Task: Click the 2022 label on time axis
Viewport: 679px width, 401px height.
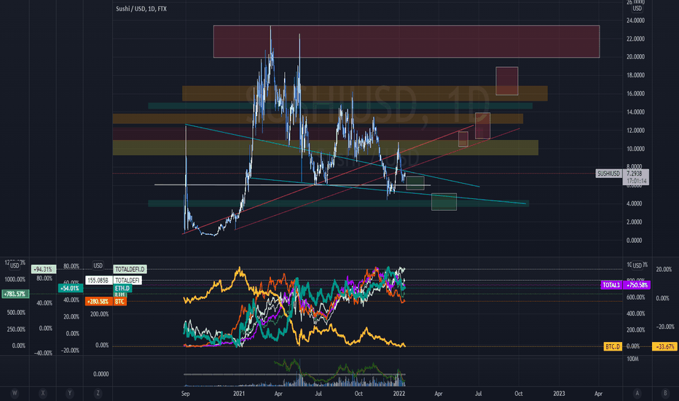Action: pyautogui.click(x=399, y=394)
